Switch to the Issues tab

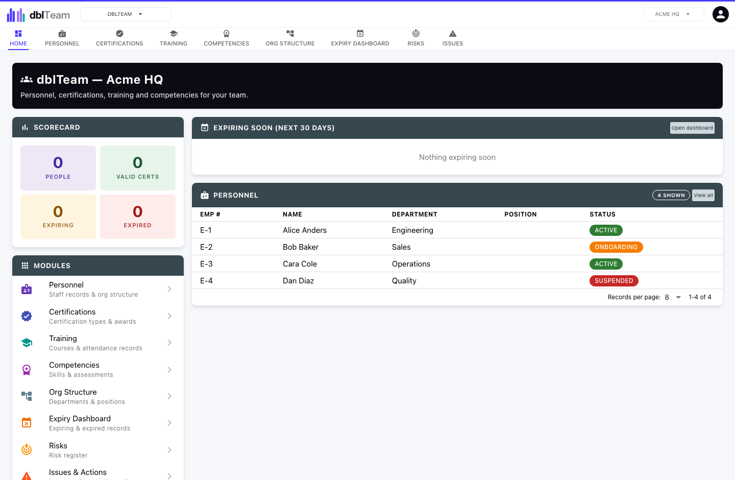[453, 38]
